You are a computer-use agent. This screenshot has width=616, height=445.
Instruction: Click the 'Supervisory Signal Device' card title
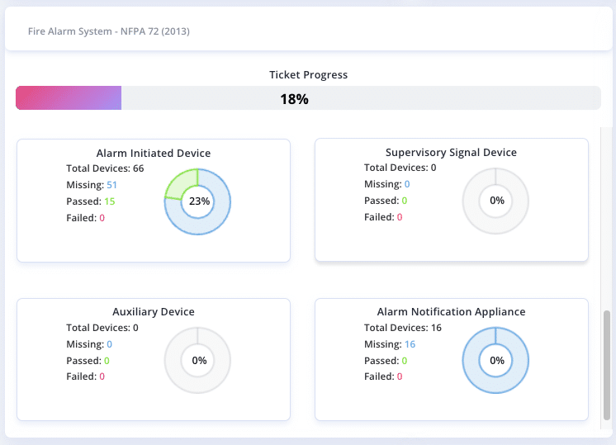pos(451,152)
